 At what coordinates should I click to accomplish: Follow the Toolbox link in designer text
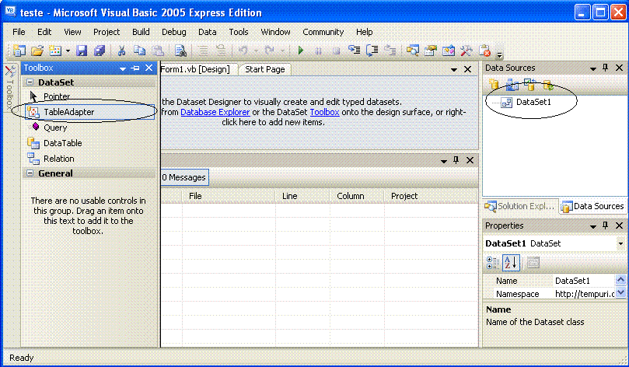point(324,112)
